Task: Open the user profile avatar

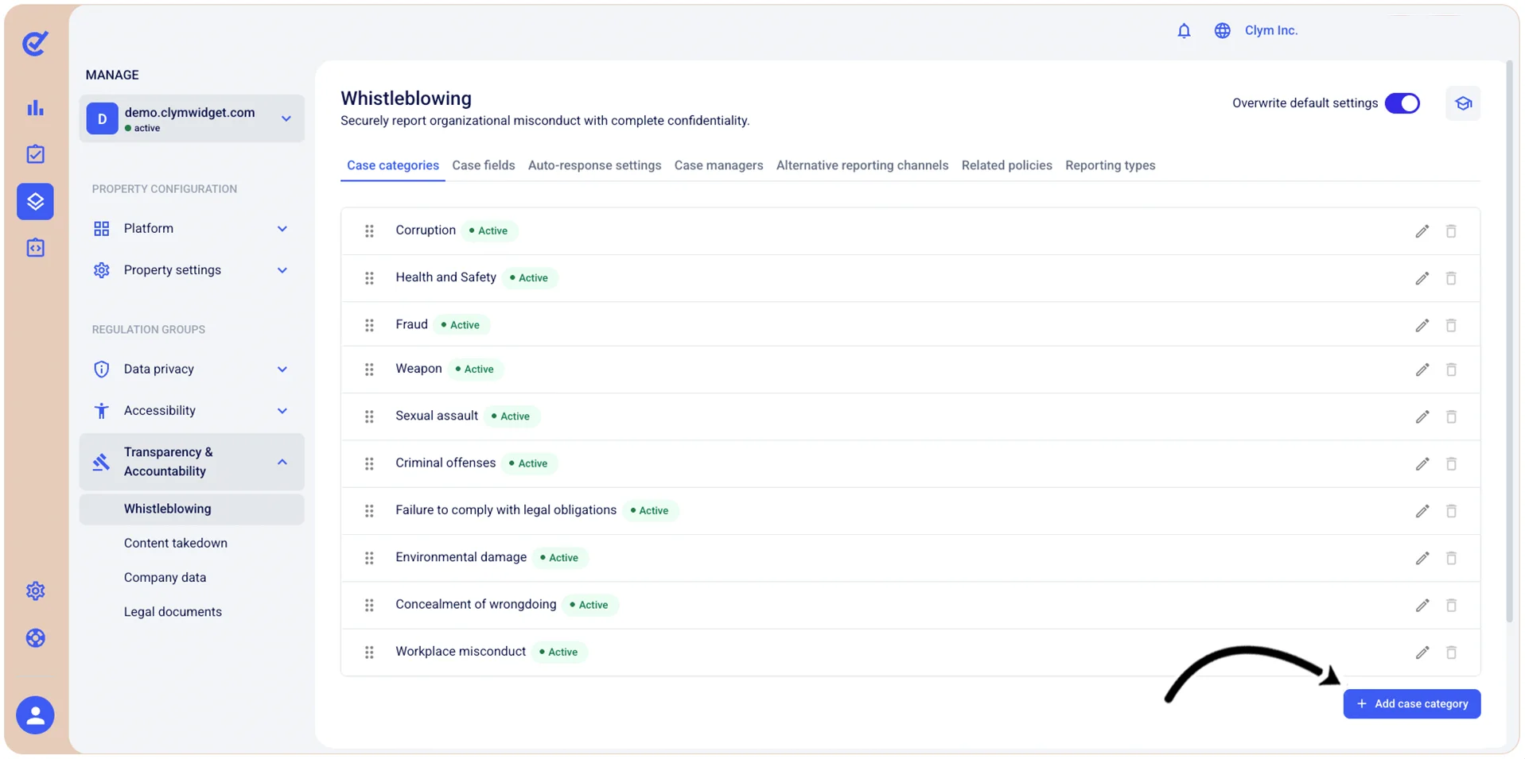Action: (x=35, y=715)
